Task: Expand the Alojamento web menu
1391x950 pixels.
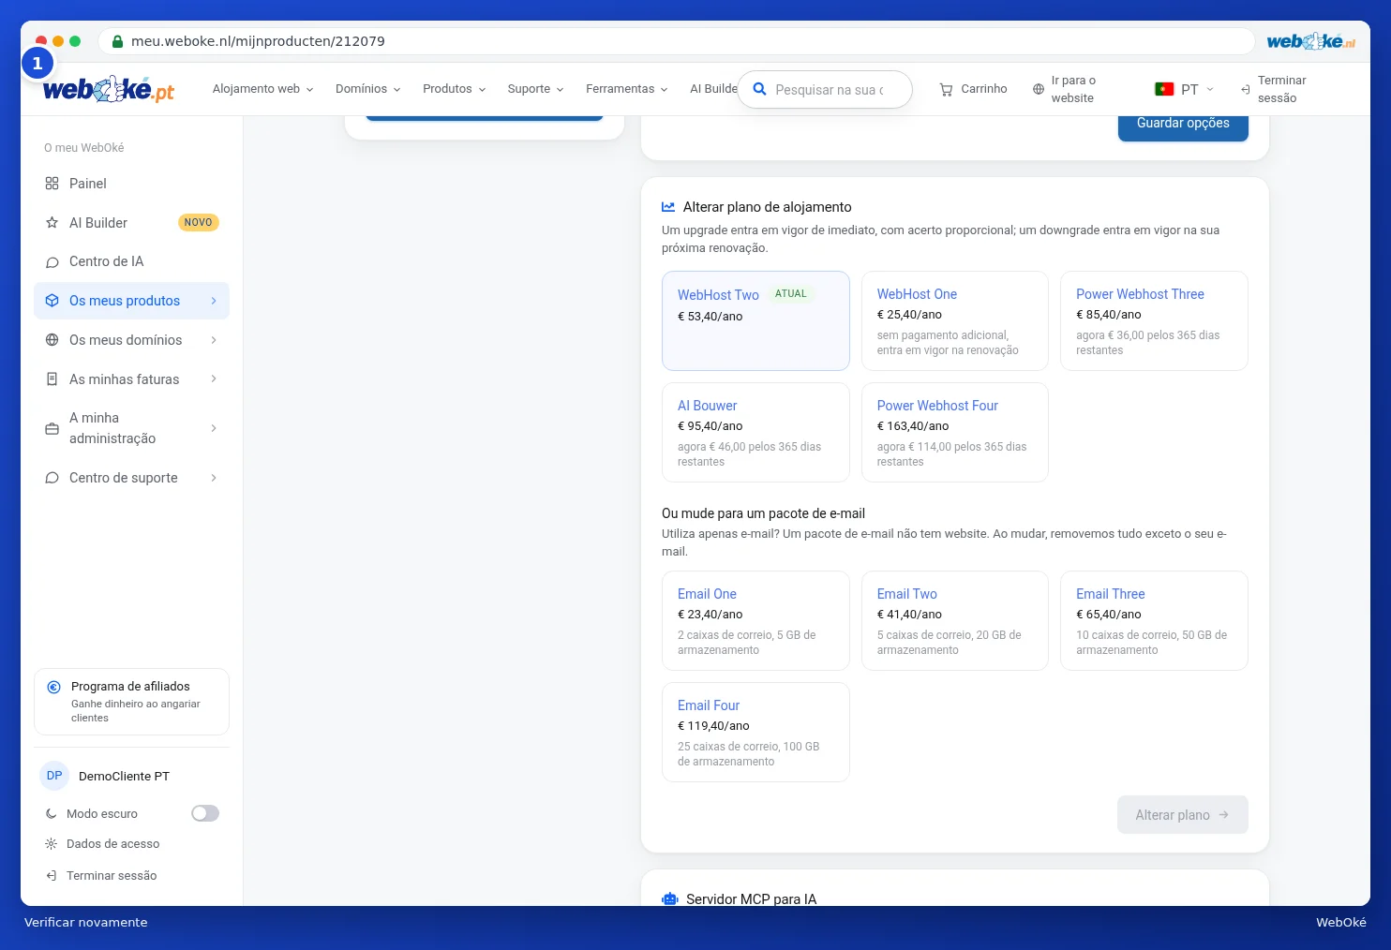Action: (x=262, y=89)
